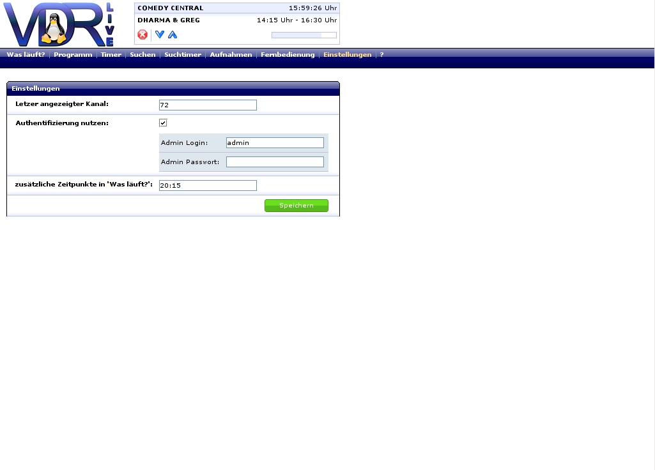Click the VDR Live penguin logo

59,24
